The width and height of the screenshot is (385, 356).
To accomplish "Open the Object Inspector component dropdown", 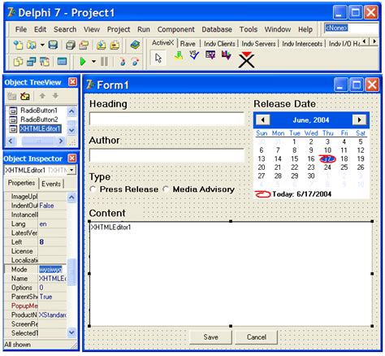I will (71, 170).
